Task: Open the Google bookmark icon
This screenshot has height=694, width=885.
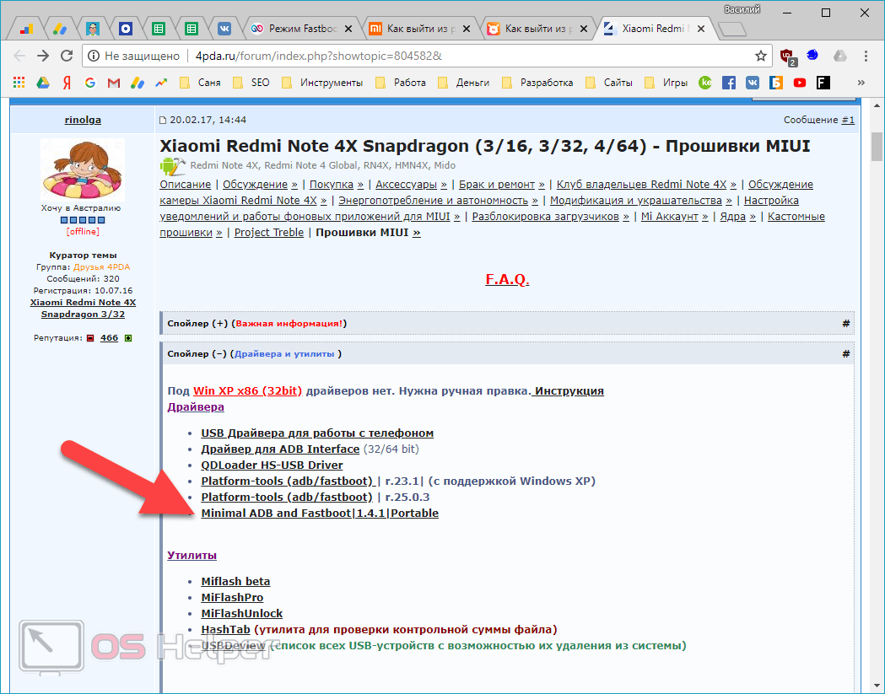Action: [89, 83]
